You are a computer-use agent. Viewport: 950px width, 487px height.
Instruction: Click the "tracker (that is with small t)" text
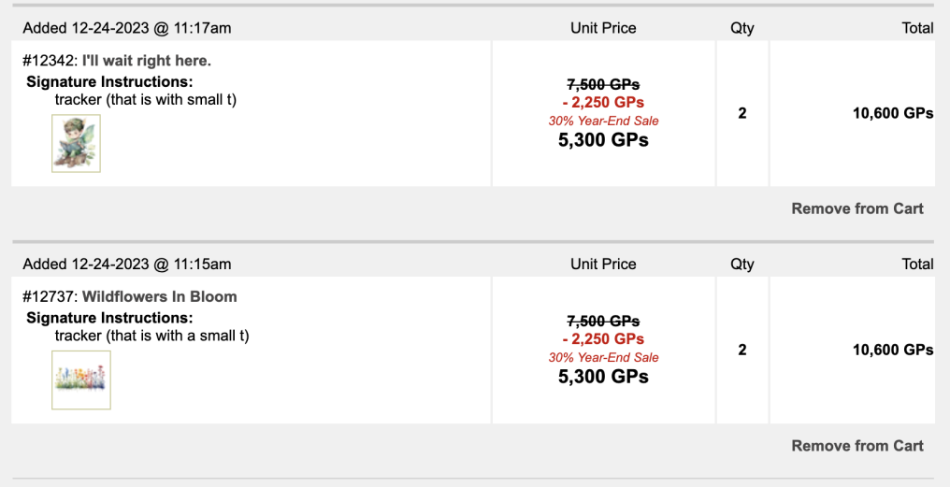point(146,99)
